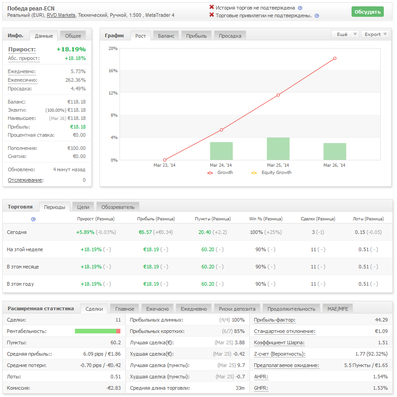Open the Обозреватель tab
Screen dimensions: 397x397
click(x=118, y=207)
